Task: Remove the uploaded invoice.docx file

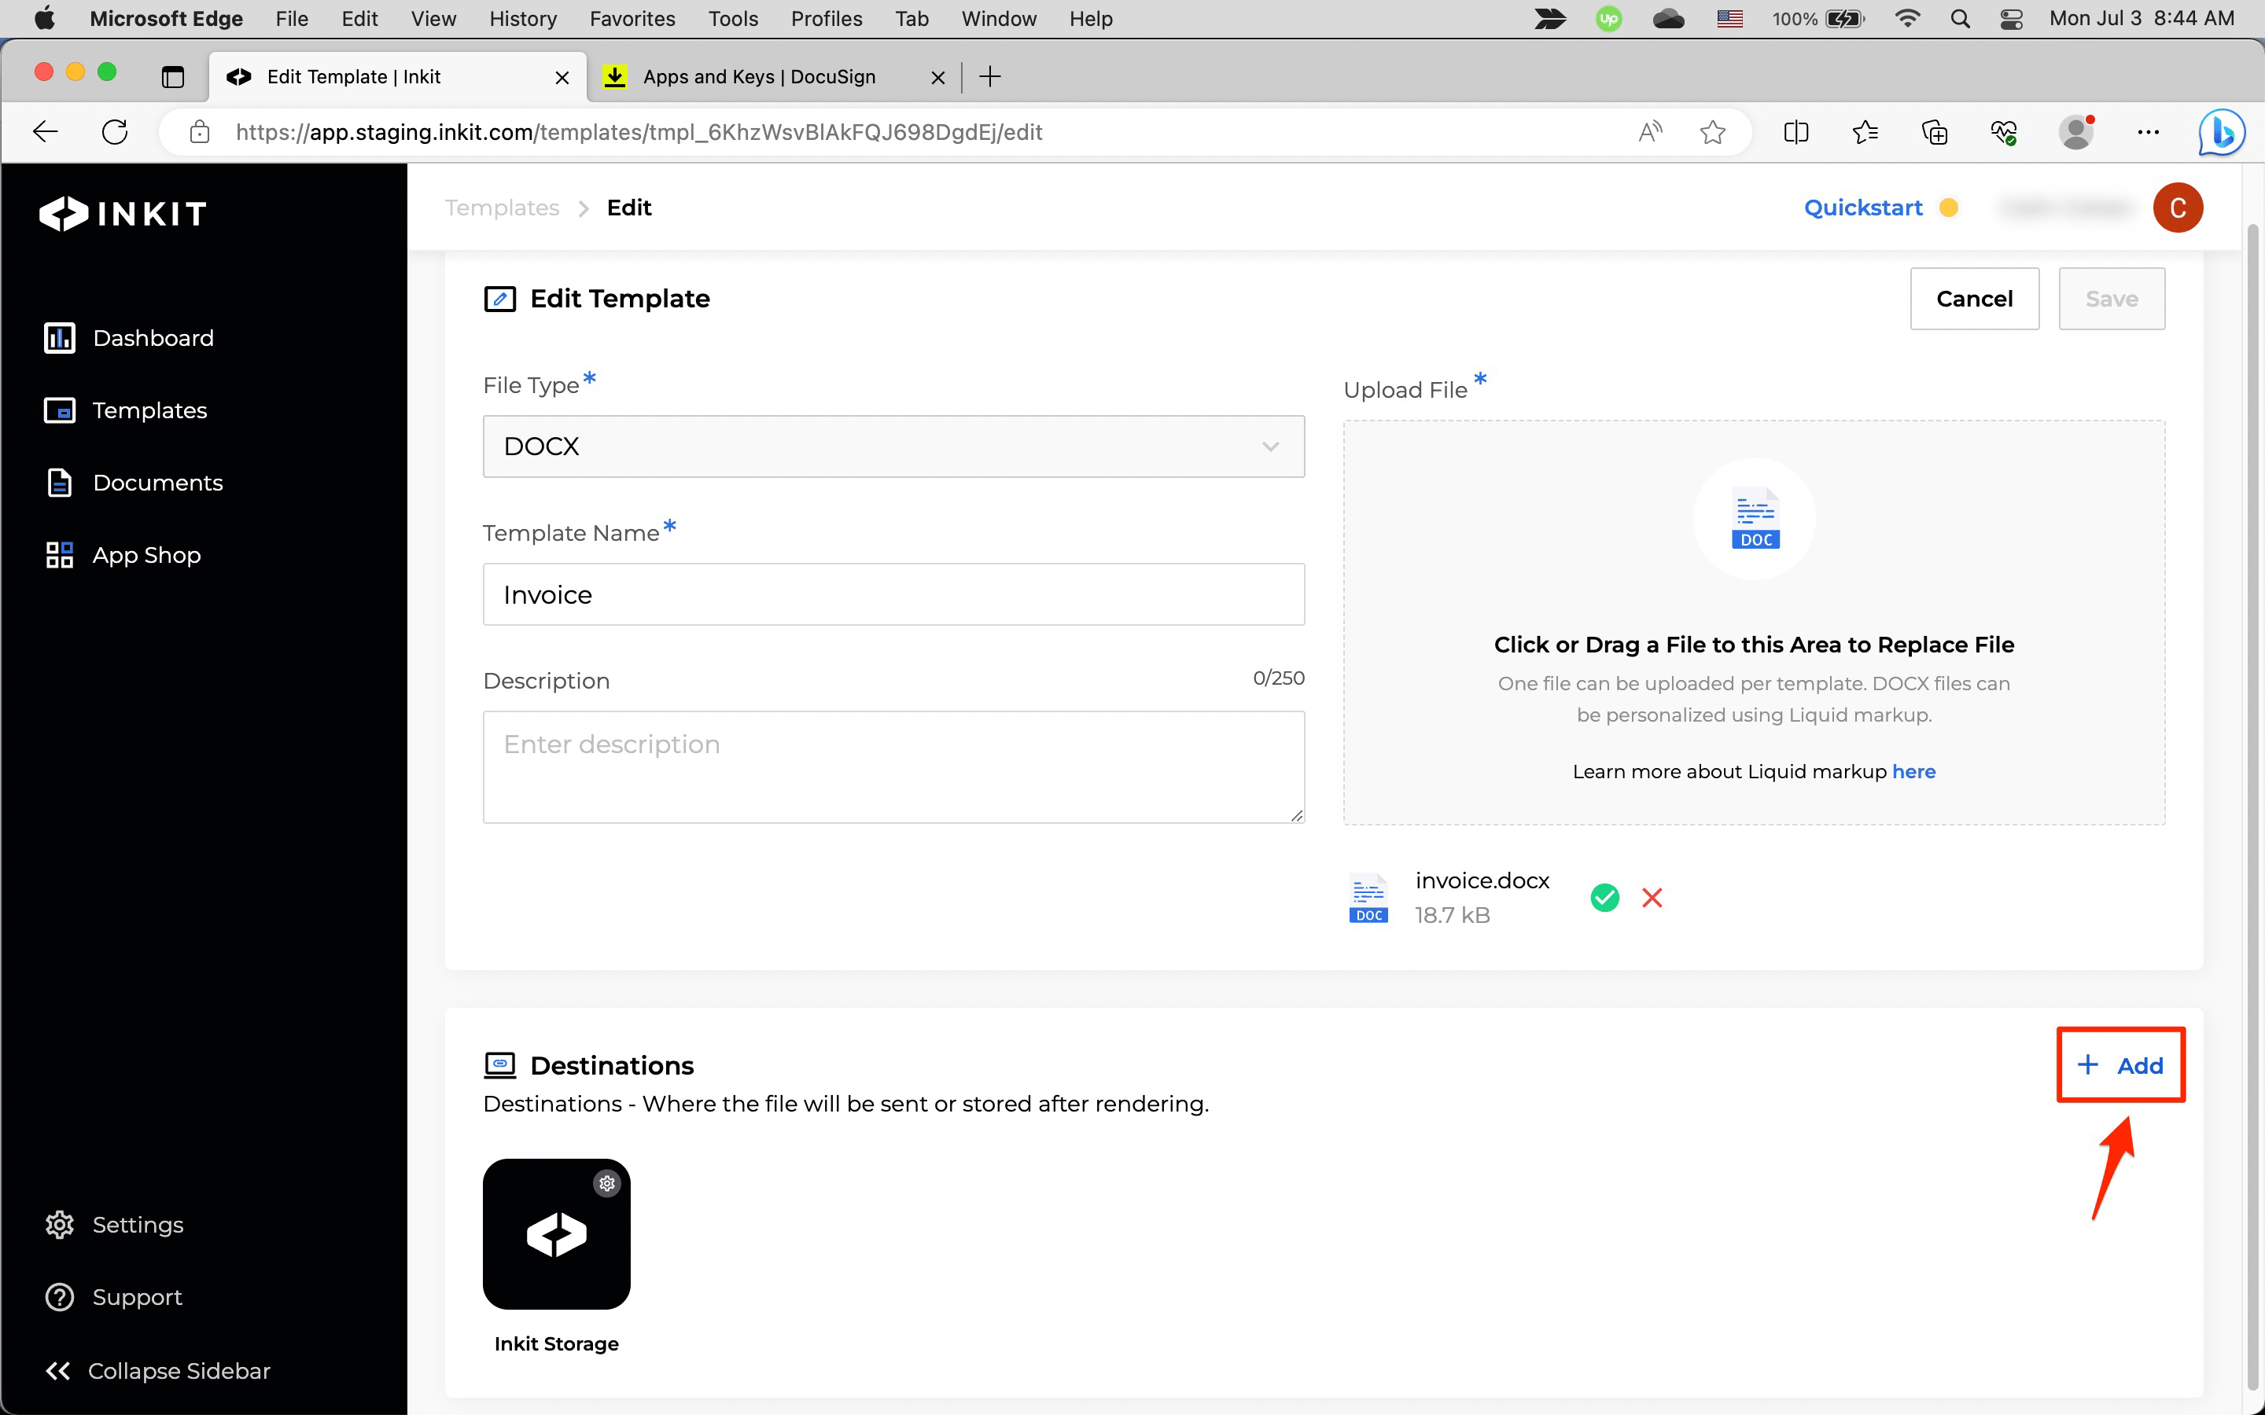Action: click(1652, 896)
